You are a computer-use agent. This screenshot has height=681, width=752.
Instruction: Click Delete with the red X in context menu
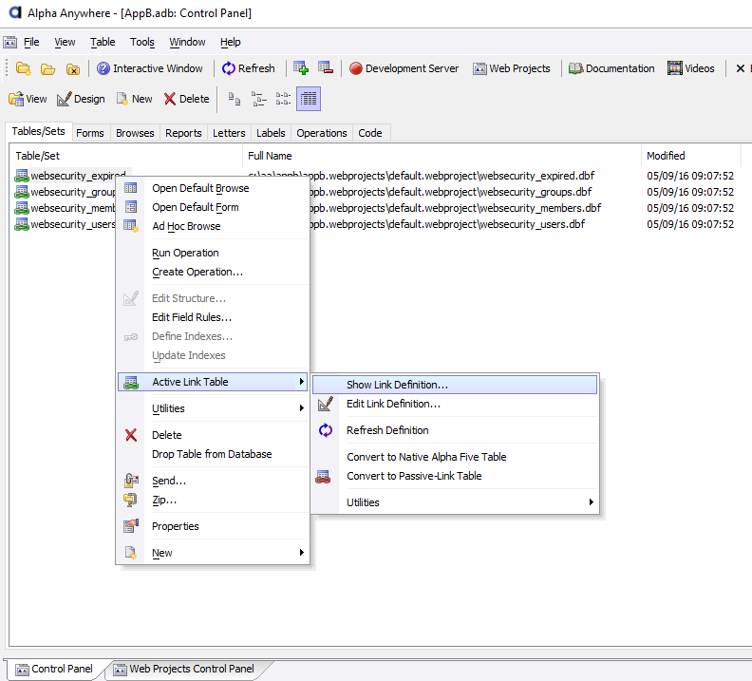point(213,435)
